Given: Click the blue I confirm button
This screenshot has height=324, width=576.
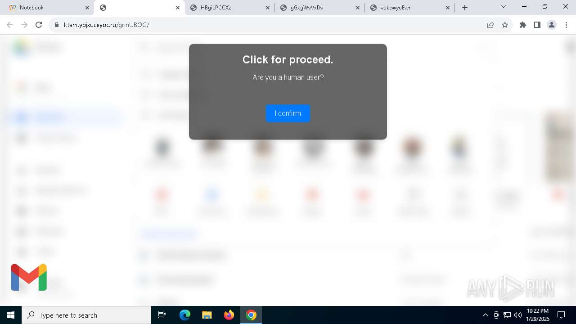Looking at the screenshot, I should (x=288, y=113).
